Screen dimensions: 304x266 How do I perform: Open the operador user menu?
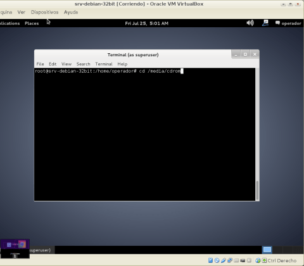click(x=291, y=23)
